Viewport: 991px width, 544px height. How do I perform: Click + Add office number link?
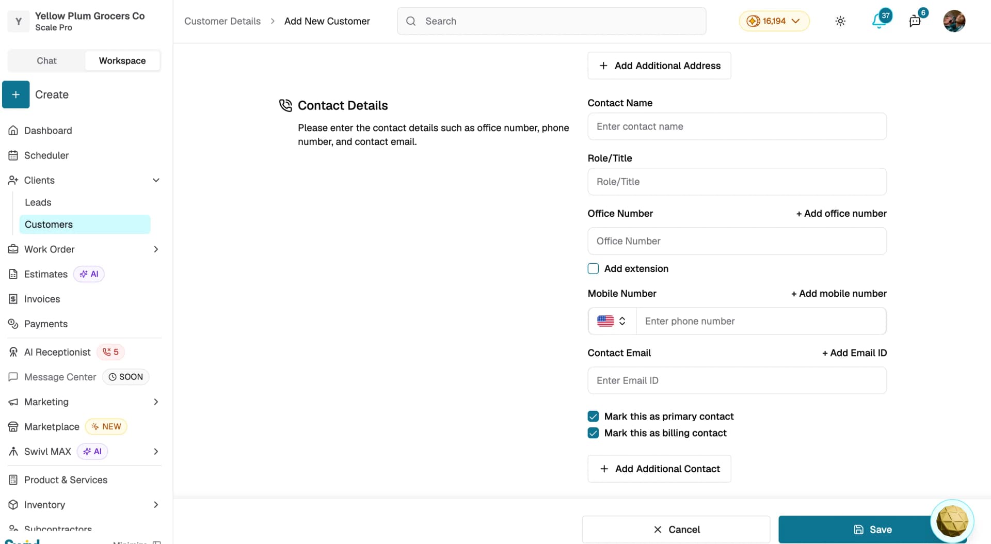[x=841, y=214]
